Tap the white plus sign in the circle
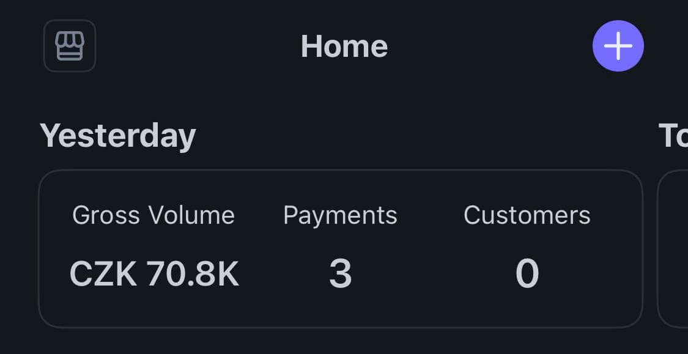Image resolution: width=688 pixels, height=354 pixels. pyautogui.click(x=618, y=46)
